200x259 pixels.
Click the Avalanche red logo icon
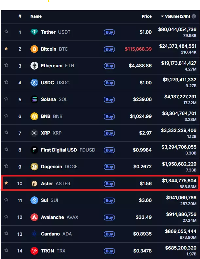pyautogui.click(x=34, y=217)
